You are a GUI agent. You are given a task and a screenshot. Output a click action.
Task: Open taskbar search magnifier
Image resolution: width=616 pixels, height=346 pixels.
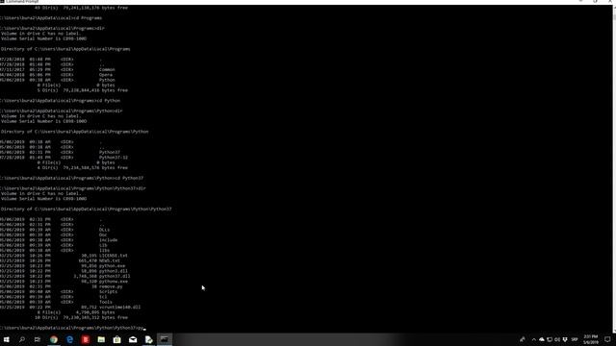[x=22, y=339]
